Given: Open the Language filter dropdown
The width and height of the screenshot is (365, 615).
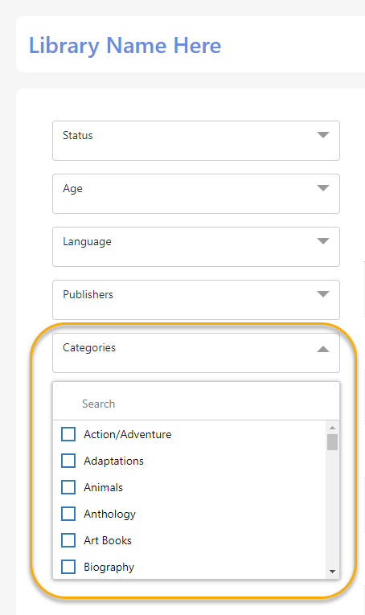Looking at the screenshot, I should [x=196, y=247].
